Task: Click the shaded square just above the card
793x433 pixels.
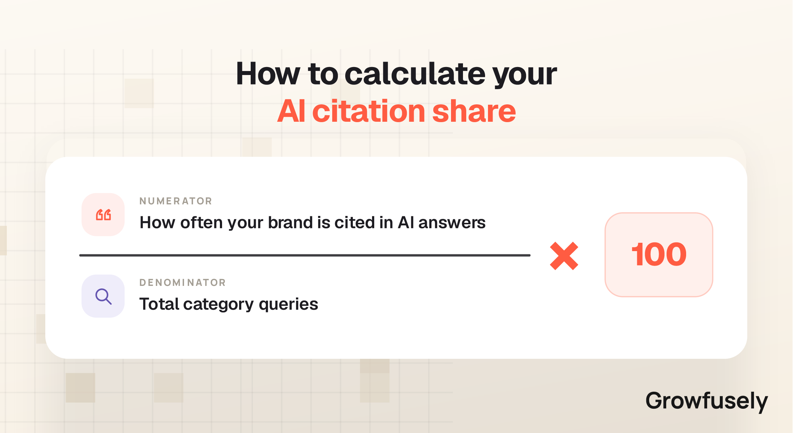Action: pyautogui.click(x=257, y=147)
